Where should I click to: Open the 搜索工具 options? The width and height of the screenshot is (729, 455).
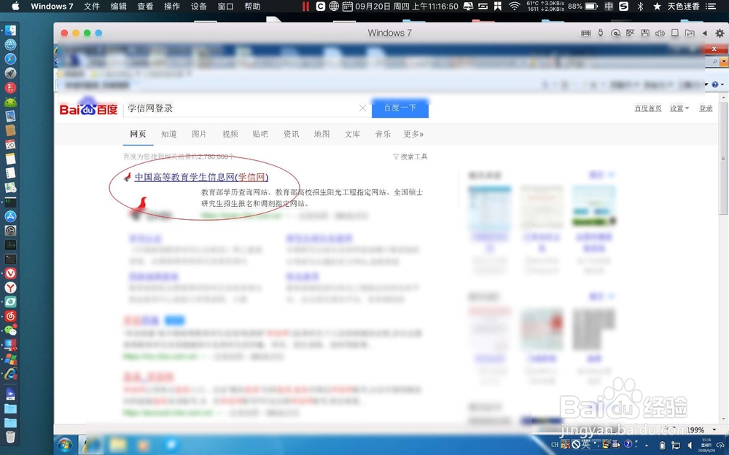point(413,157)
